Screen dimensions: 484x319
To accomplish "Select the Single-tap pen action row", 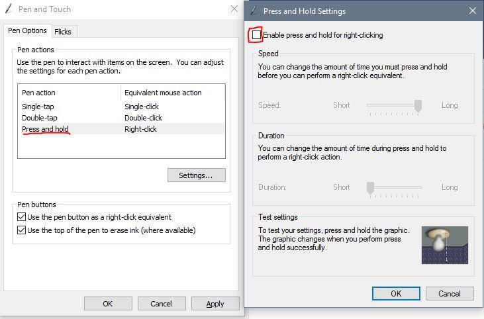I will tap(121, 107).
